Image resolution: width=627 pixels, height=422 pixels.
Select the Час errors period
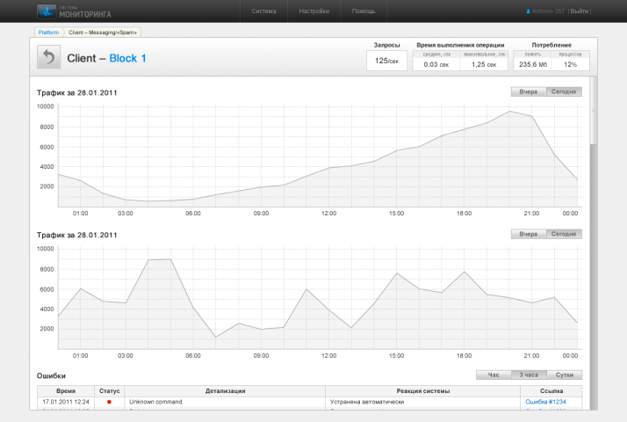tap(494, 375)
